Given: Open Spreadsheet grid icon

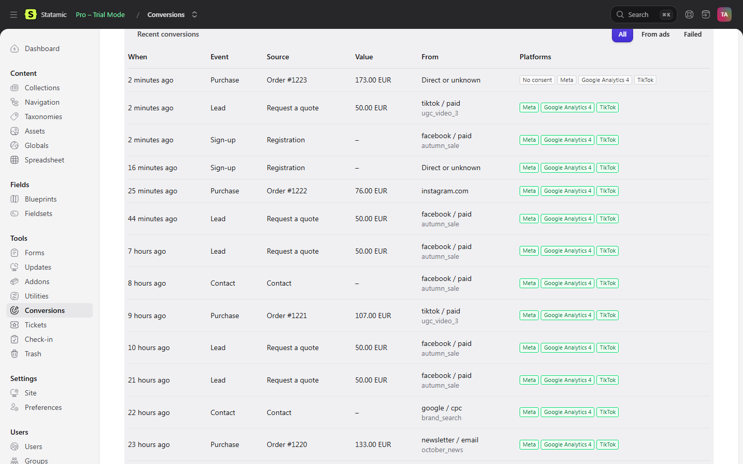Looking at the screenshot, I should click(14, 160).
